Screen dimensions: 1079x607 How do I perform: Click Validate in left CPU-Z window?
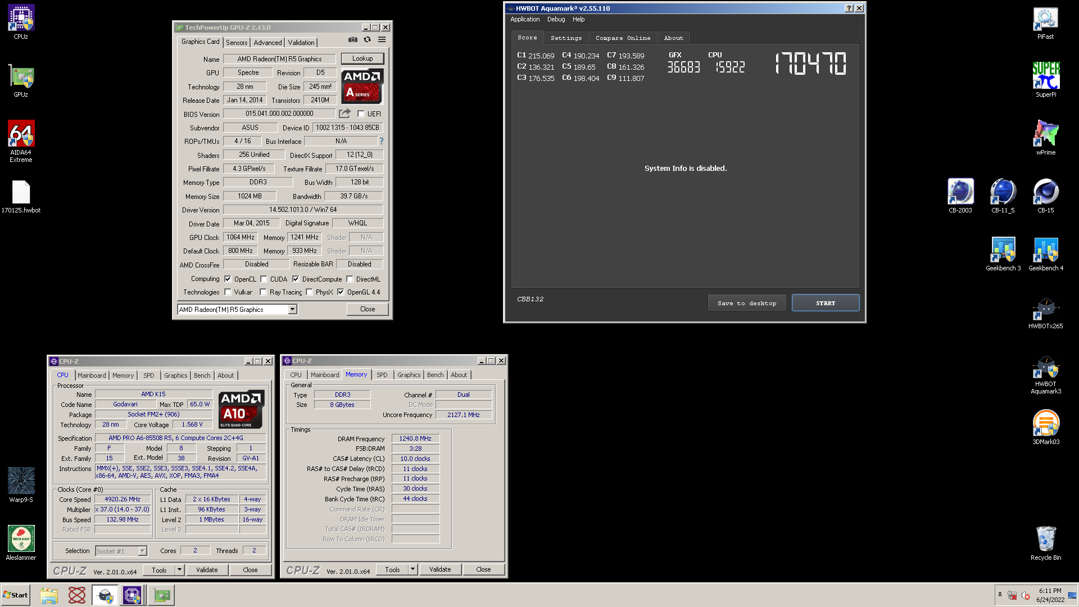(207, 570)
